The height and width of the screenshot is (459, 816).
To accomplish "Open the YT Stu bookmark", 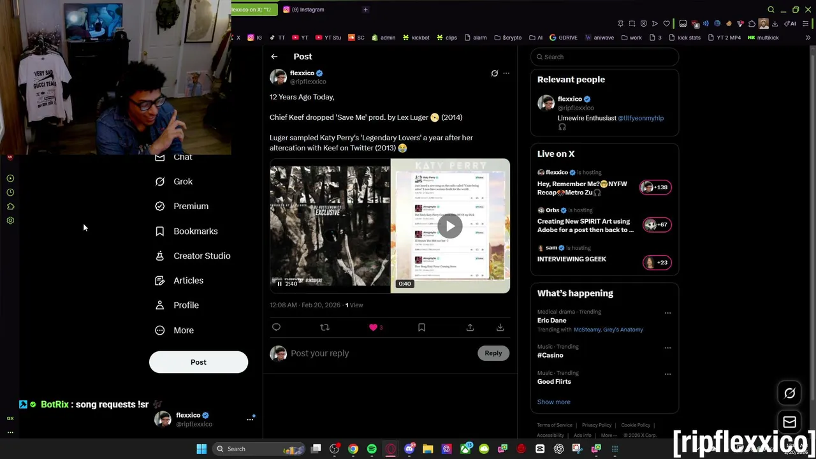I will [328, 38].
